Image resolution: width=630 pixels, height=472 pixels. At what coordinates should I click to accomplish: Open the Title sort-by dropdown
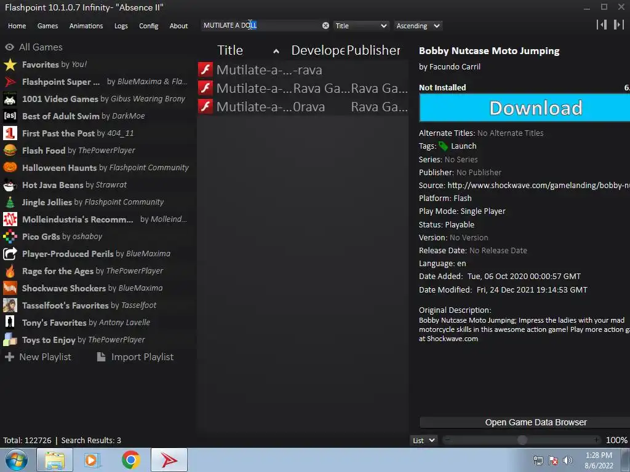tap(361, 26)
